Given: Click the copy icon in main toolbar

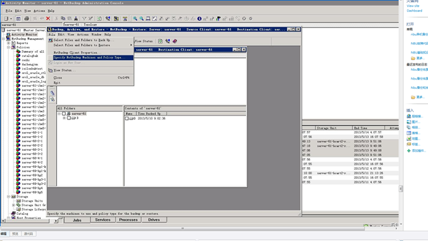Looking at the screenshot, I should [63, 19].
